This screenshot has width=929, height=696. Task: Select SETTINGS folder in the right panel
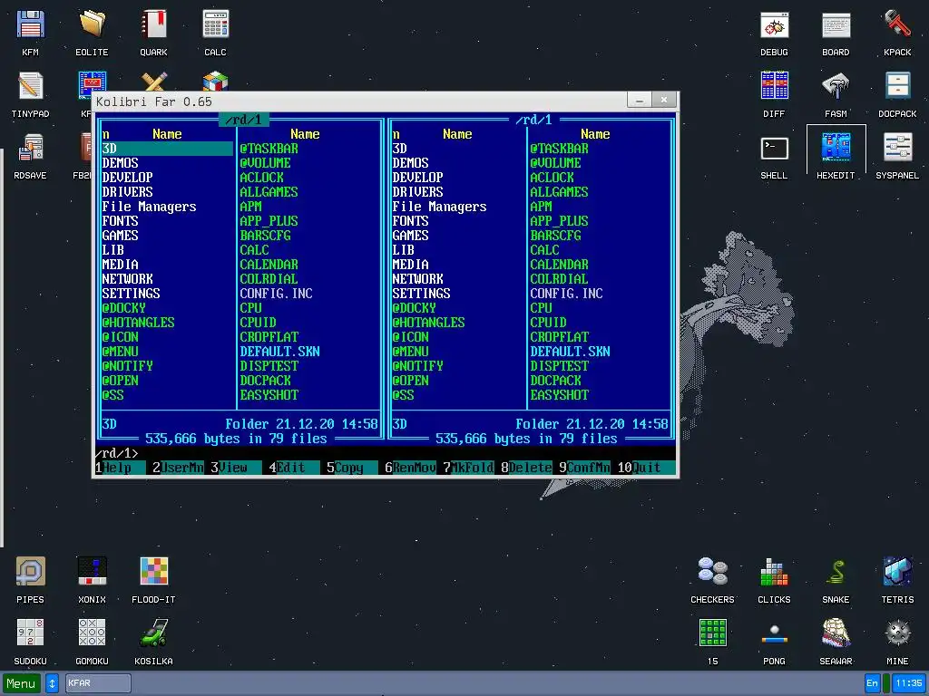coord(421,294)
